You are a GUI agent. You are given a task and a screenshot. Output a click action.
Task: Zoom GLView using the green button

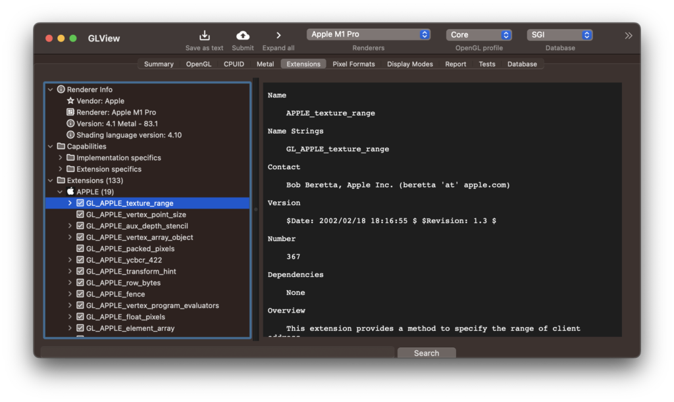coord(73,38)
